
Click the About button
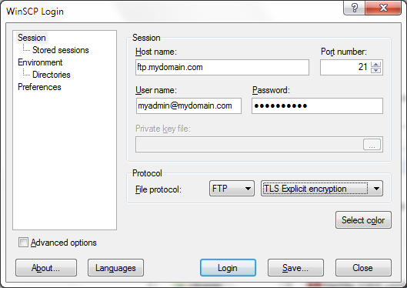coord(46,267)
